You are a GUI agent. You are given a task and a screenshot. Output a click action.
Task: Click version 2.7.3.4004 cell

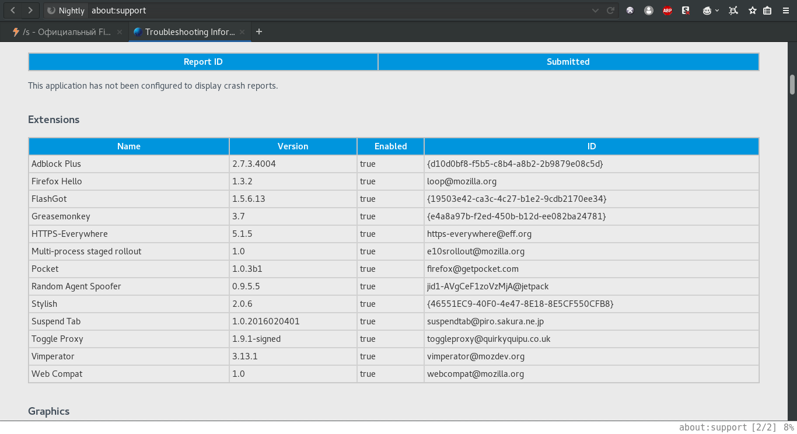point(293,164)
